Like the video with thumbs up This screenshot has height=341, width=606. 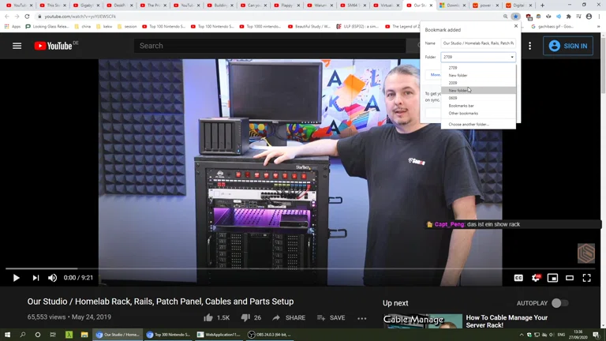pos(208,317)
